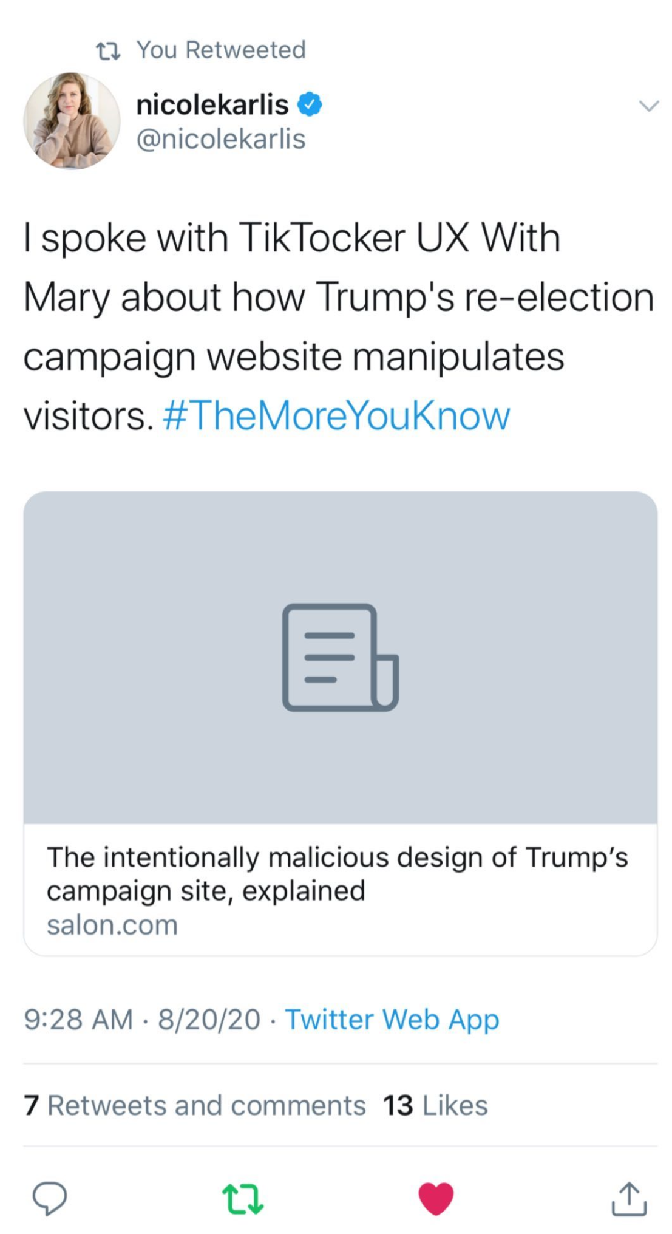The image size is (672, 1234).
Task: Tap small retweet icon beside You Retweeted
Action: coord(109,50)
